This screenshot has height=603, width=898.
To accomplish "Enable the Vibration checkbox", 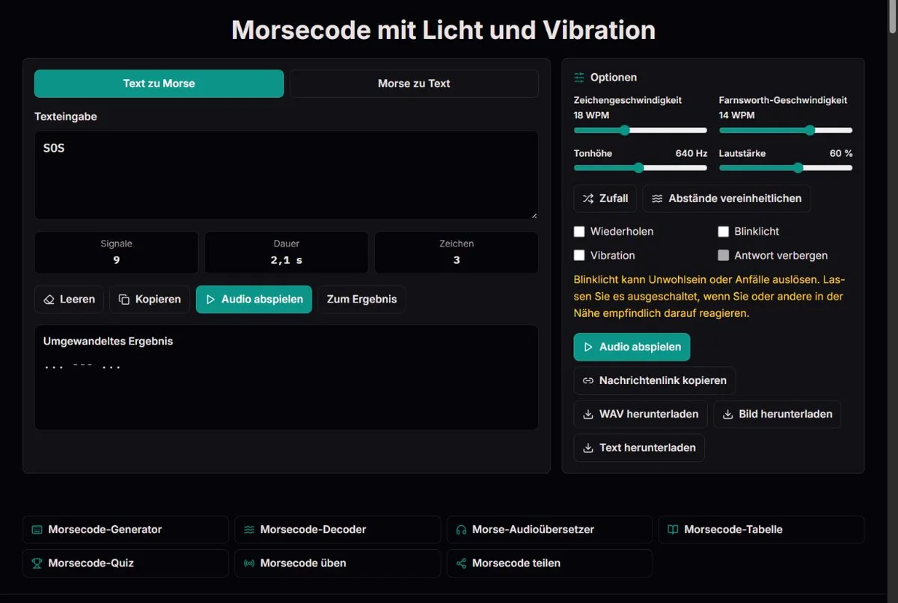I will 579,256.
